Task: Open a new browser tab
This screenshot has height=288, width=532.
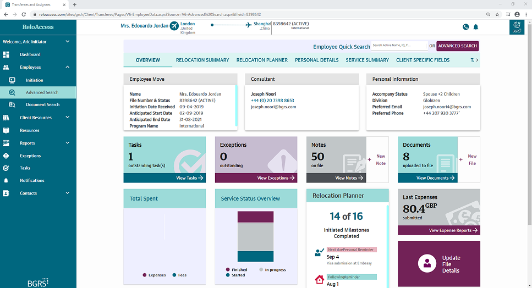Action: click(x=75, y=5)
